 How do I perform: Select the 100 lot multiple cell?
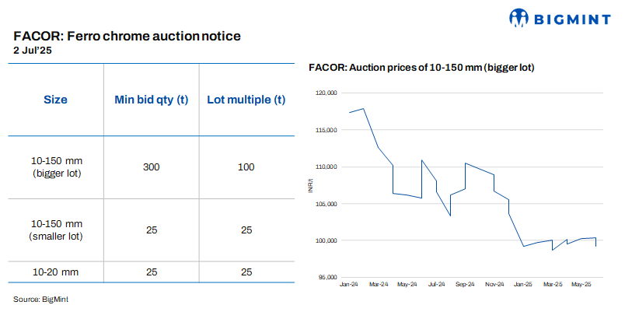pyautogui.click(x=246, y=167)
